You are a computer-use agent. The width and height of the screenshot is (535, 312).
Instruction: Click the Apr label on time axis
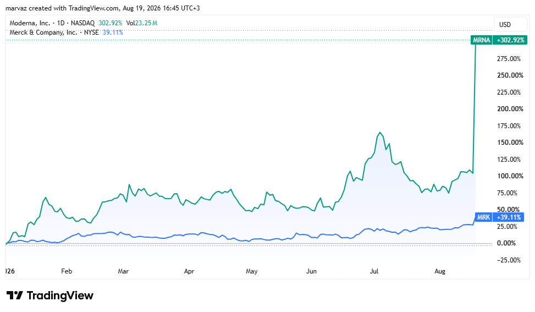pyautogui.click(x=189, y=271)
